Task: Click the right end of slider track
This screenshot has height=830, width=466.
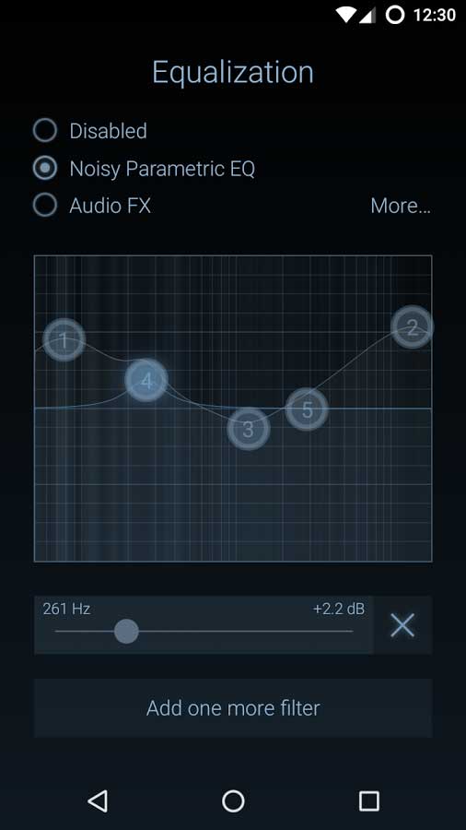Action: pyautogui.click(x=350, y=631)
